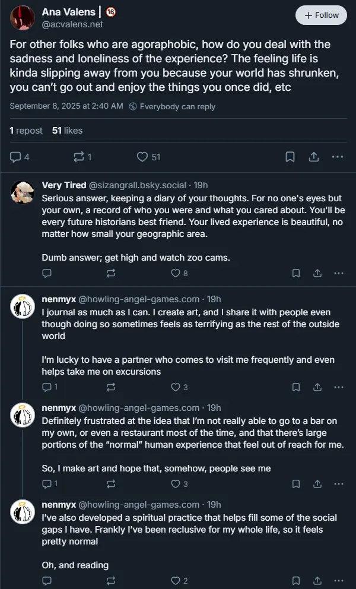356x589 pixels.
Task: Share Ana Valens's main post
Action: coord(314,157)
